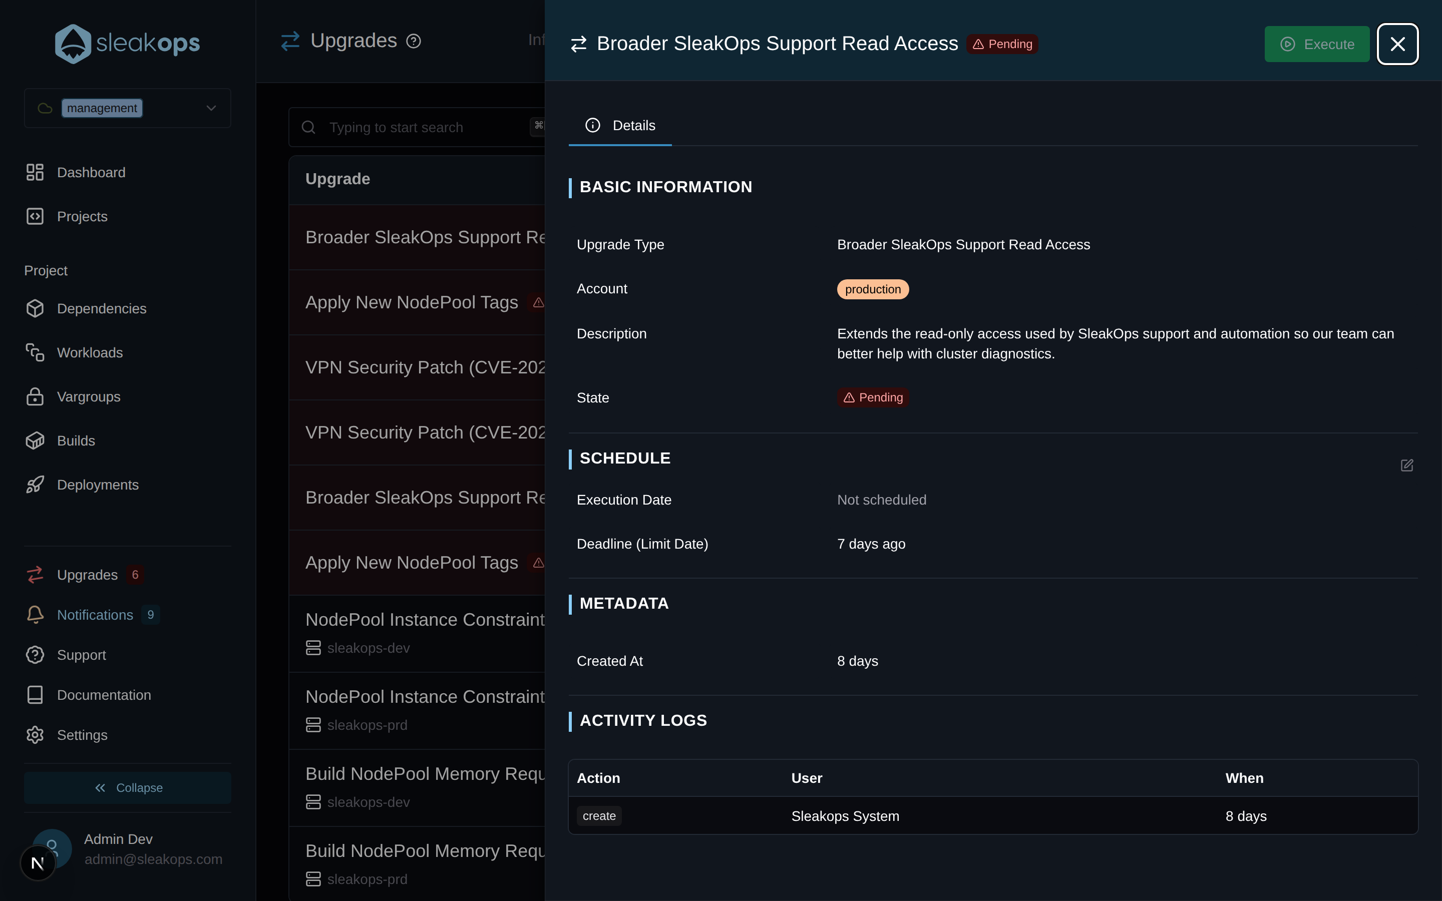Screen dimensions: 1442x901
Task: Open second Apply New NodePool Tags row
Action: pos(417,563)
